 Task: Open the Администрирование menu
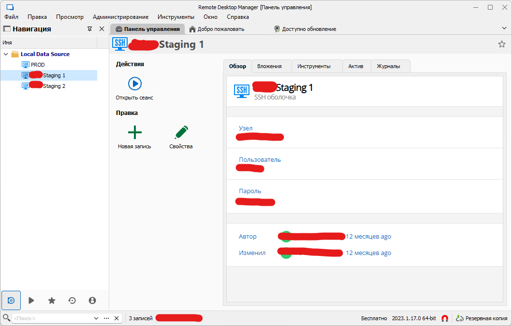click(120, 16)
